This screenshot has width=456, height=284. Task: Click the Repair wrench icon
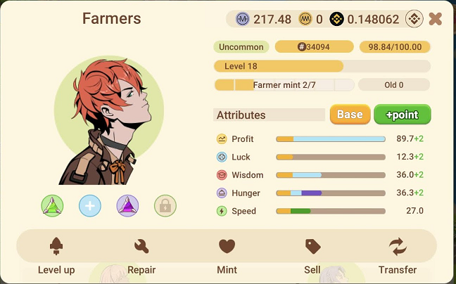point(141,246)
